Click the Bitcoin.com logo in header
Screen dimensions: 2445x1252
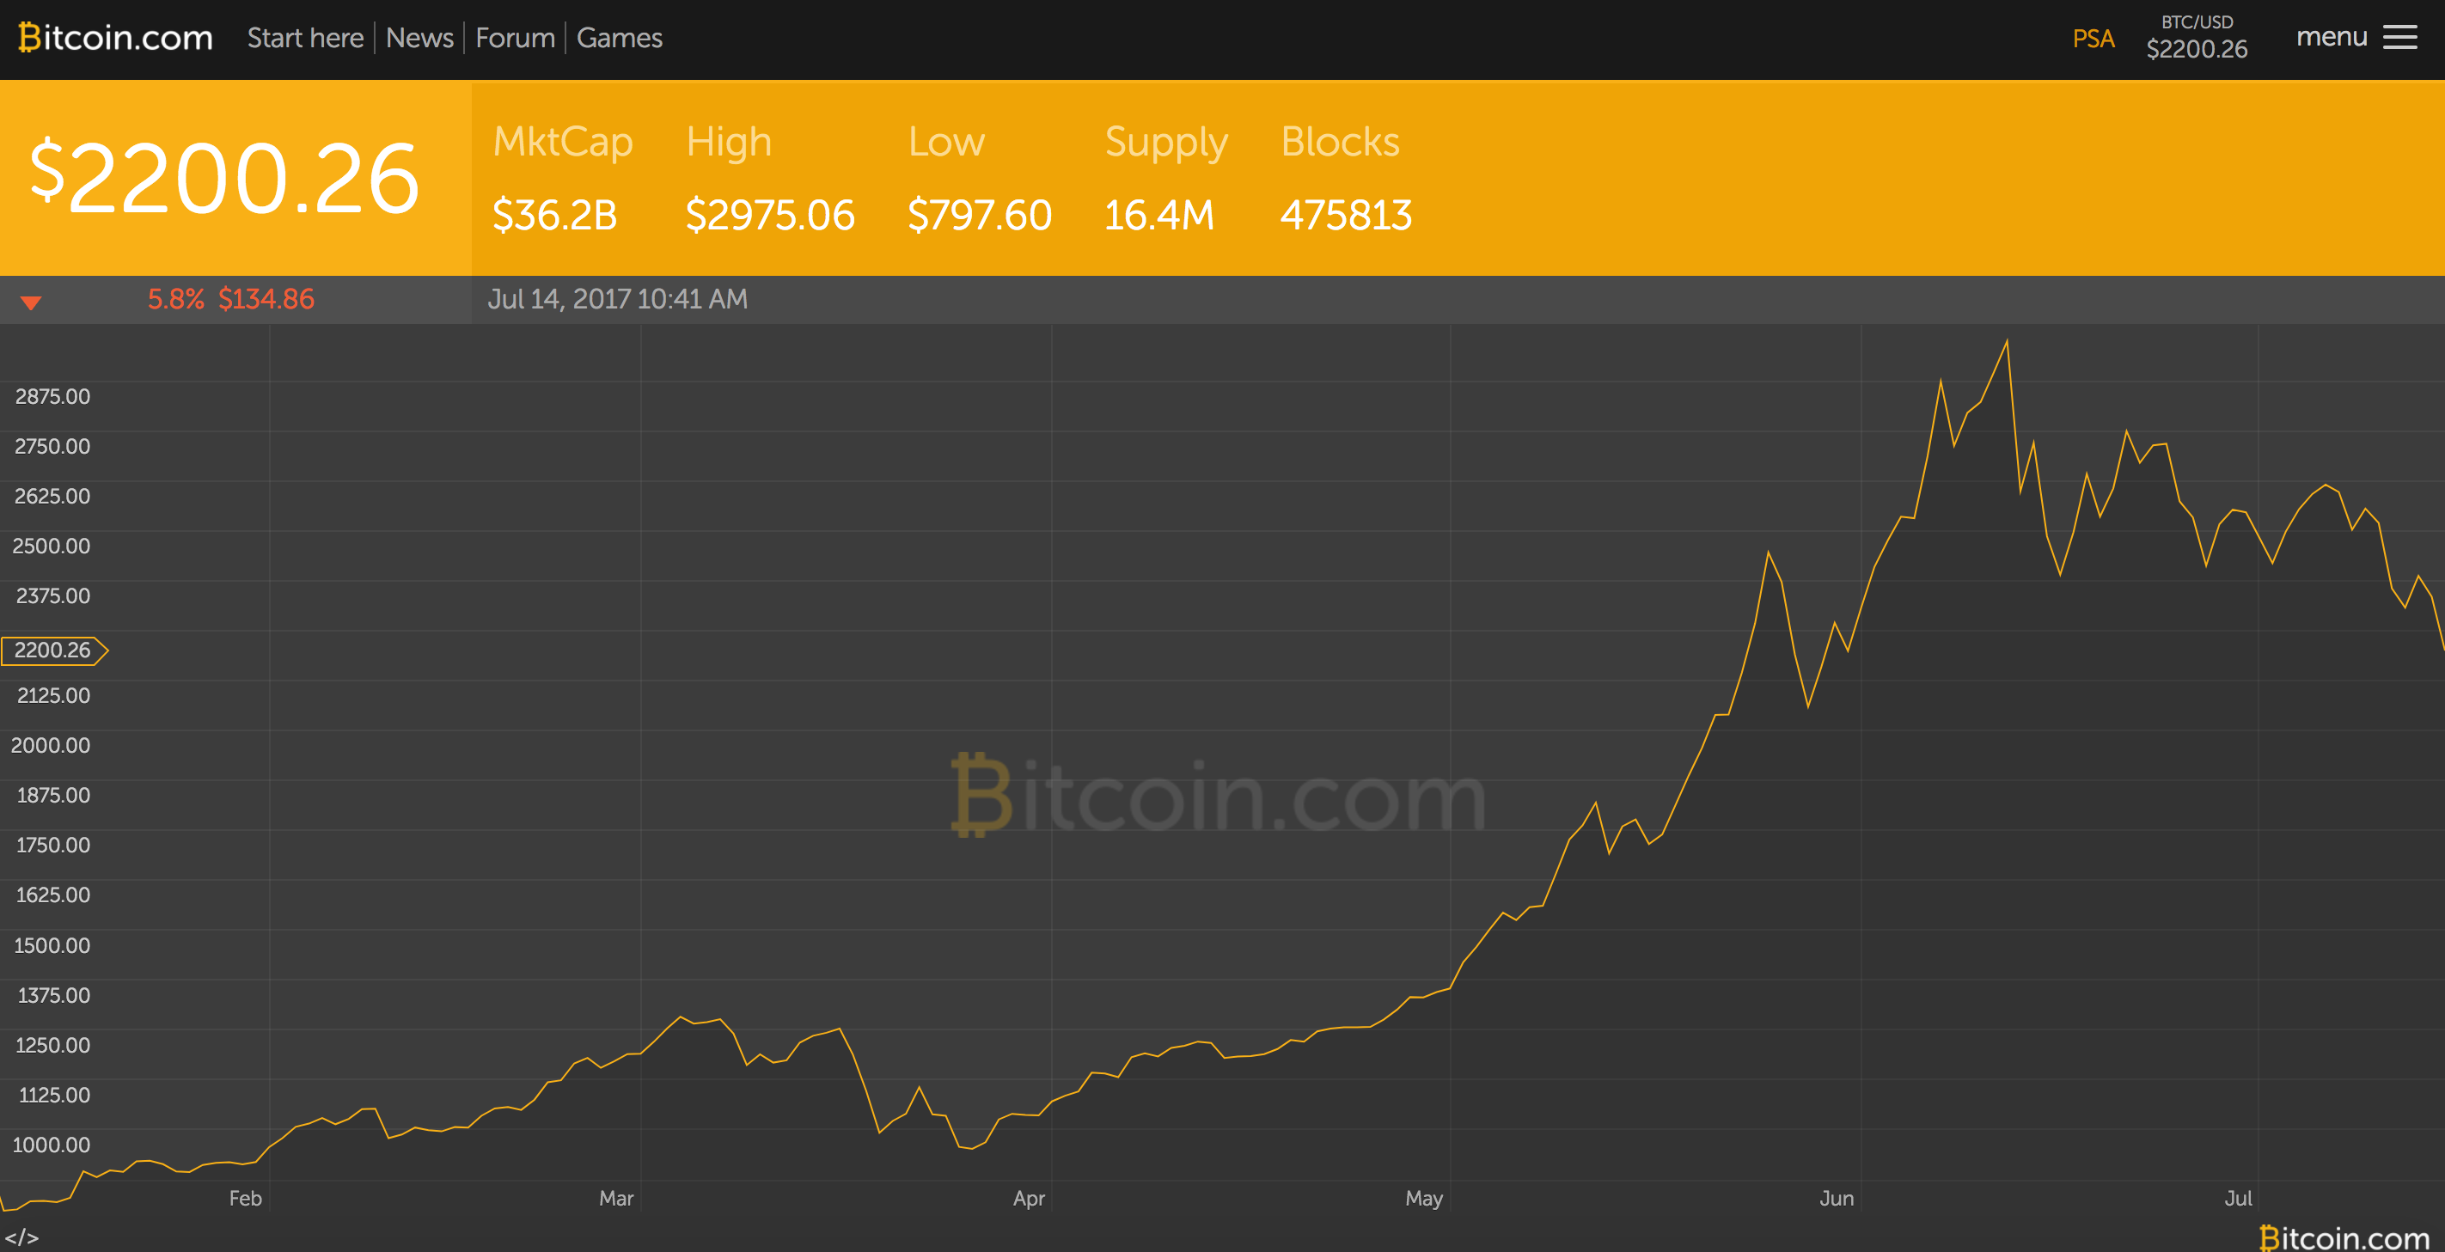(x=116, y=38)
